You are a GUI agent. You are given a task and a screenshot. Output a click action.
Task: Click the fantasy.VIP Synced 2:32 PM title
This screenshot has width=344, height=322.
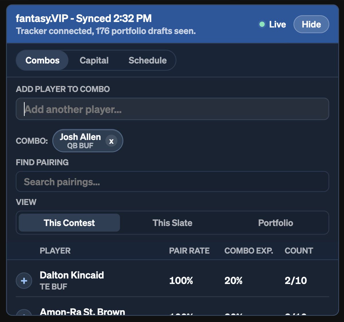click(84, 18)
